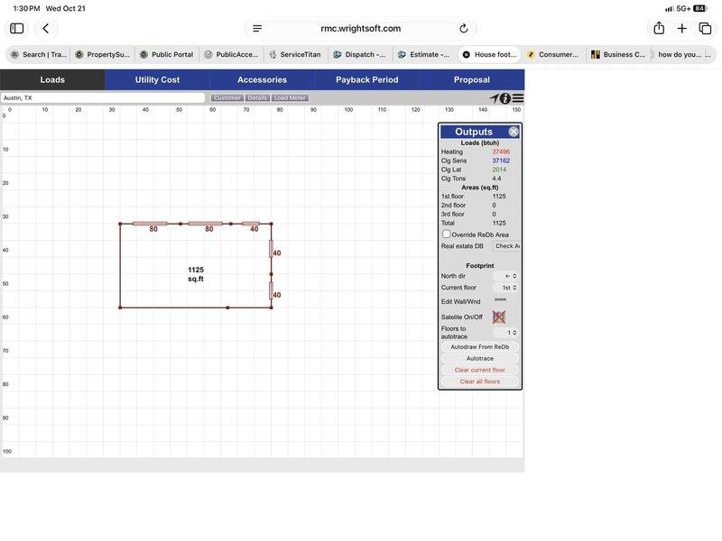Open the PublicAcce... browser tab
Image resolution: width=722 pixels, height=541 pixels.
[232, 54]
